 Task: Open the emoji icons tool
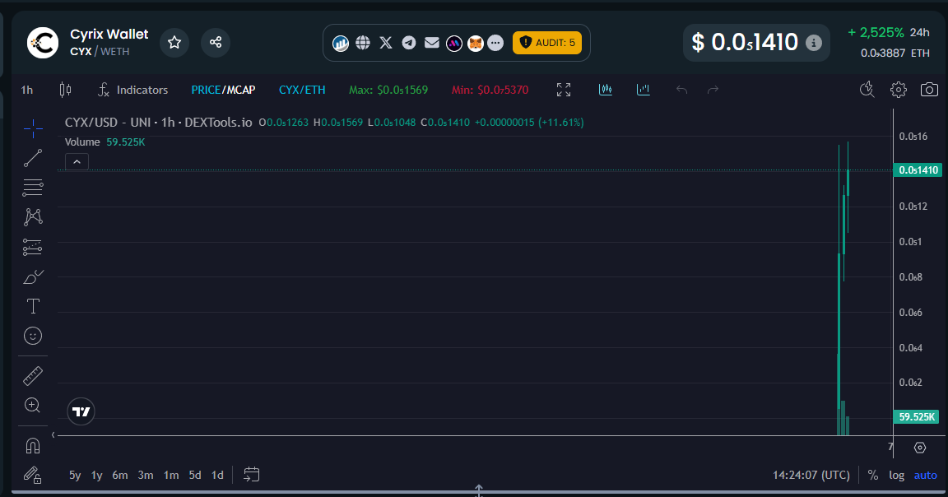[x=33, y=337]
